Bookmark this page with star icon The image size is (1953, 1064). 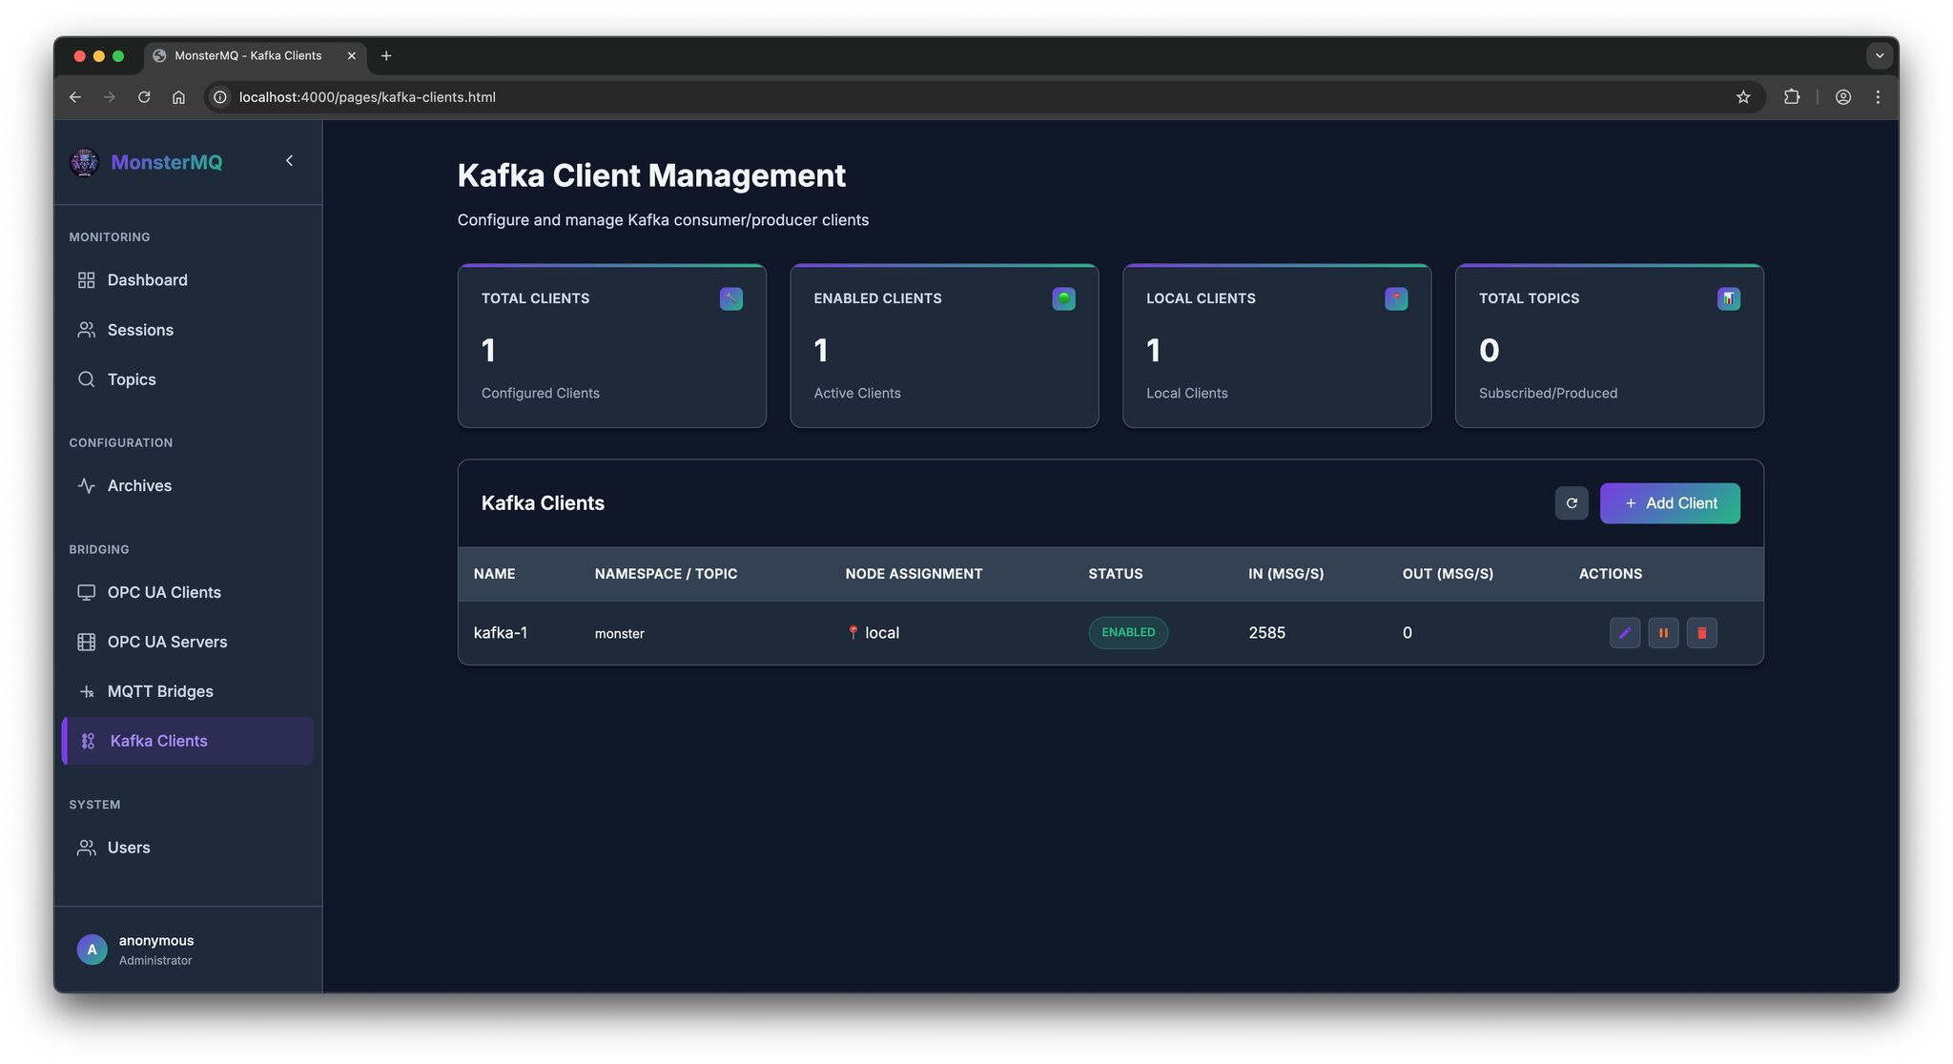[1742, 97]
